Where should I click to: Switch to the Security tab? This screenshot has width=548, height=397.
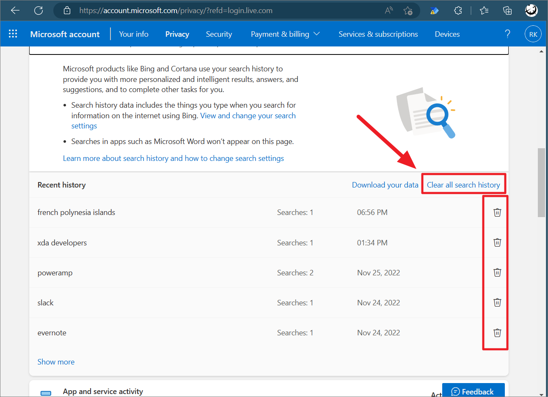(x=219, y=34)
